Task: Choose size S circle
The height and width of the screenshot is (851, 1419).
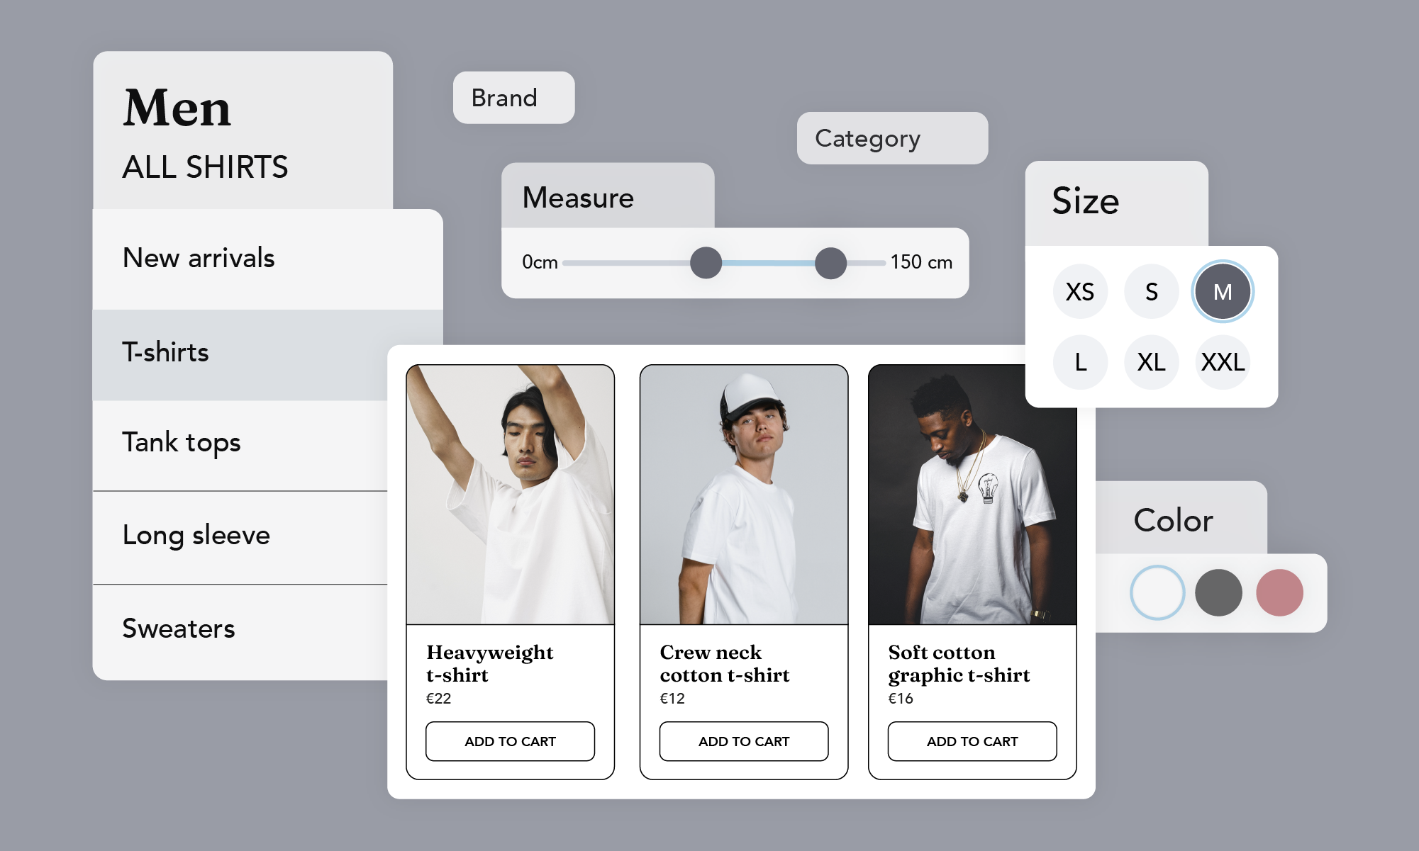Action: click(1151, 292)
